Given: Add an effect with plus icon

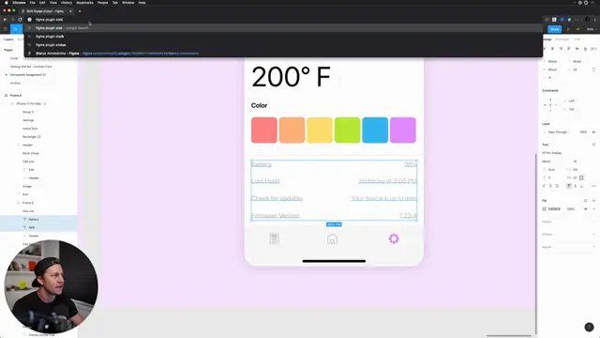Looking at the screenshot, I should pos(593,235).
